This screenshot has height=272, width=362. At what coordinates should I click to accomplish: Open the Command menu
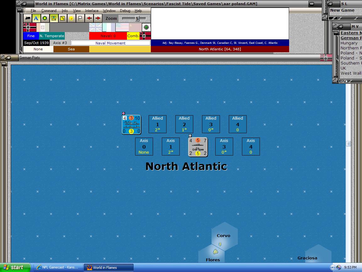[x=49, y=11]
